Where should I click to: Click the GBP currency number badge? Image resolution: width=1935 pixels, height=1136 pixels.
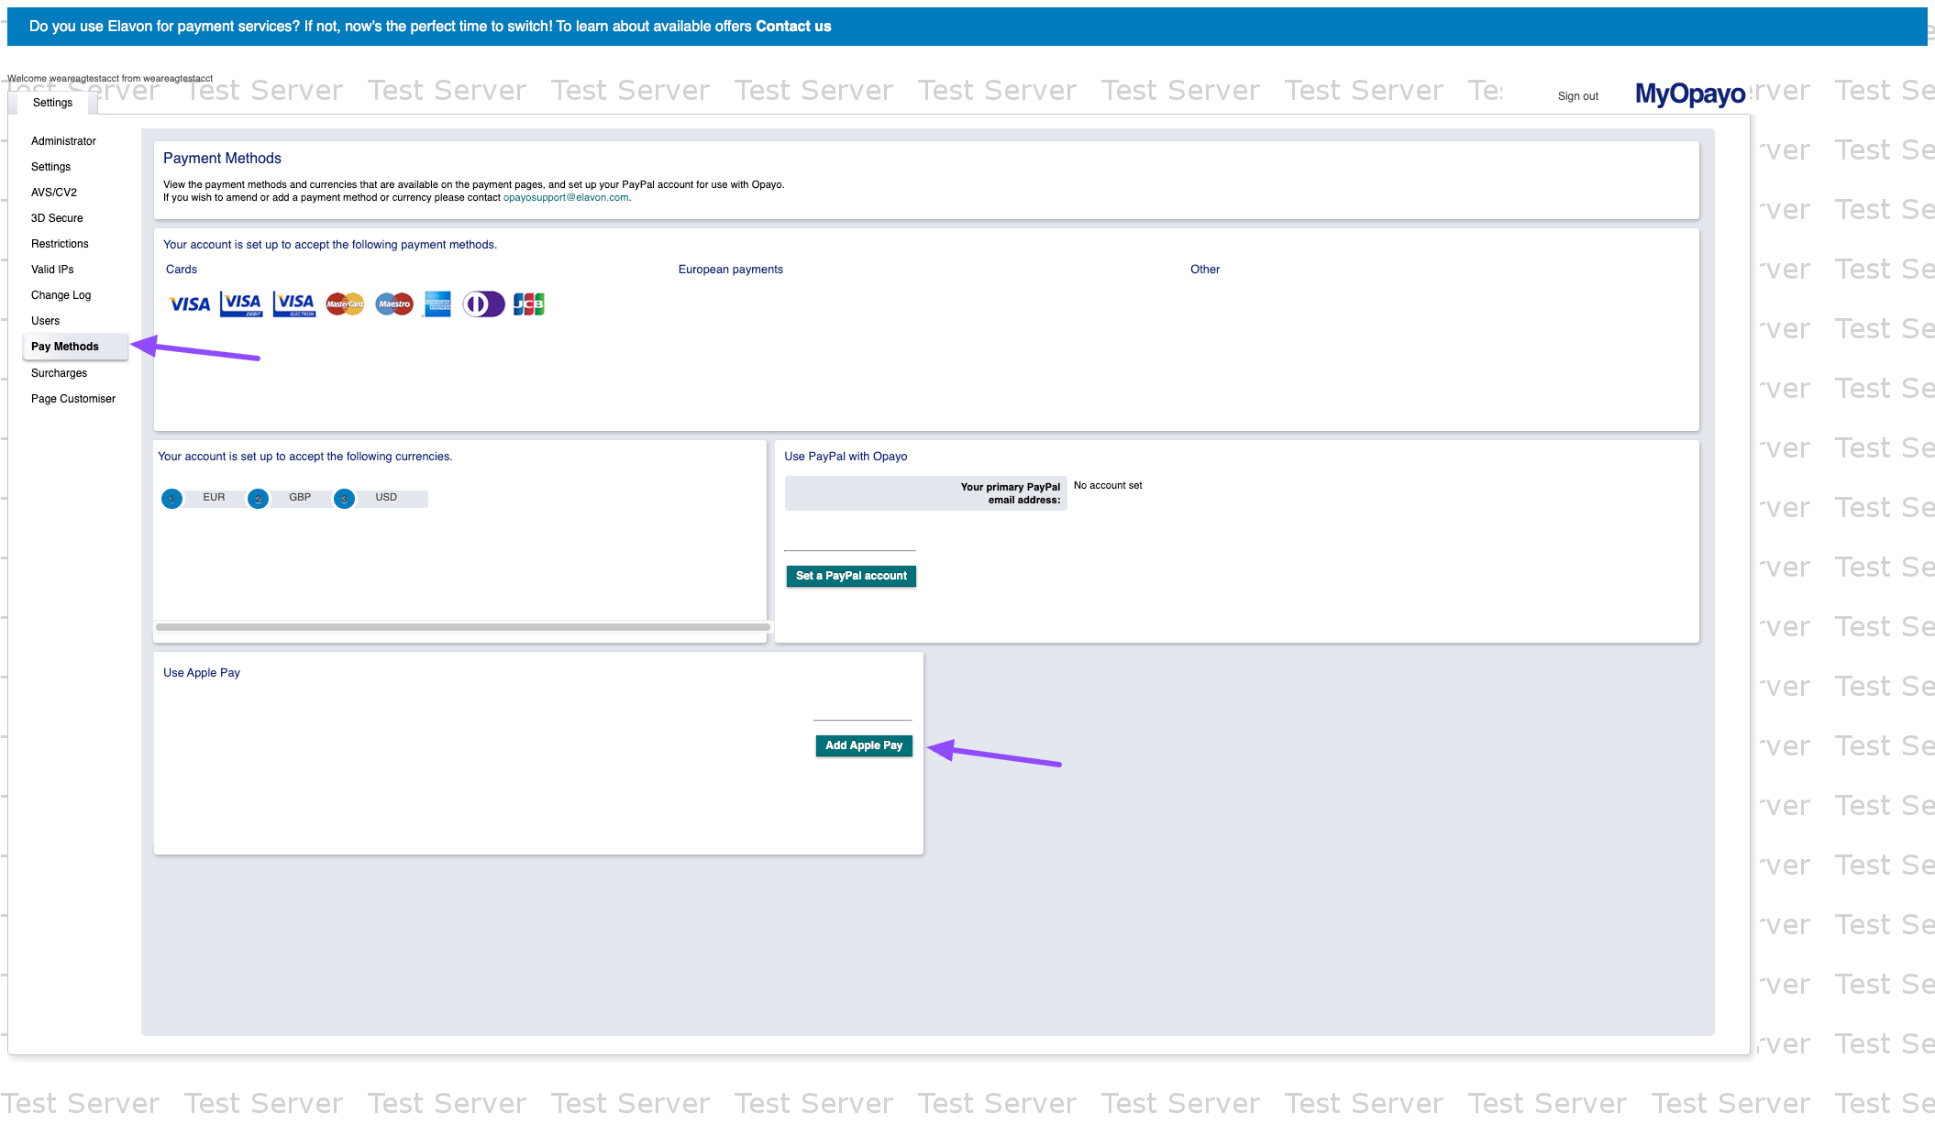258,499
